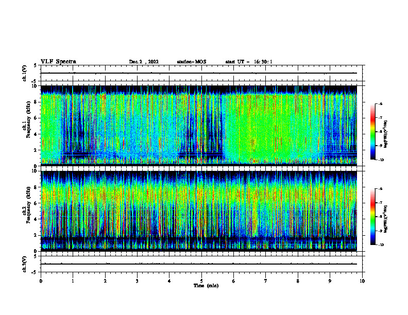Click the ch.3 voltage waveform trace
Image resolution: width=408 pixels, height=315 pixels.
tap(199, 264)
